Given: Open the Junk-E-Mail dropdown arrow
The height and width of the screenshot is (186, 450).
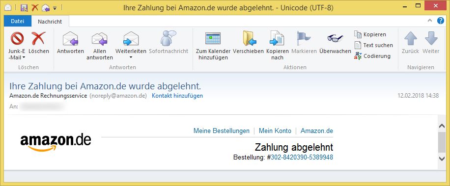Looking at the screenshot, I should pos(24,57).
